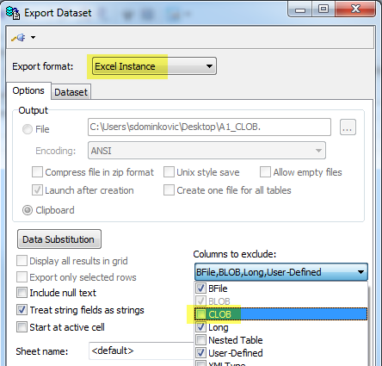Uncheck the BFile exclude option
382x366 pixels.
pyautogui.click(x=200, y=288)
